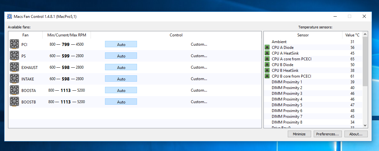Click PCI RPM reading 800 — 799 — 4500
This screenshot has height=151, width=379.
[x=67, y=44]
